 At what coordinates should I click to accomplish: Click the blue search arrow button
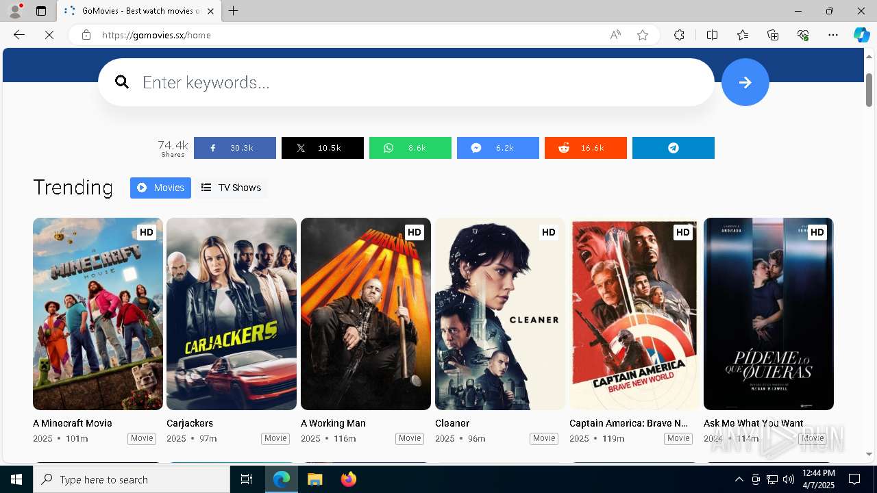tap(745, 82)
